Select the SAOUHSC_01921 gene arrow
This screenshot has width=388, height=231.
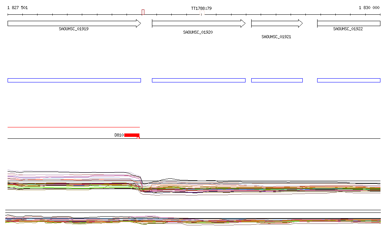coord(277,23)
